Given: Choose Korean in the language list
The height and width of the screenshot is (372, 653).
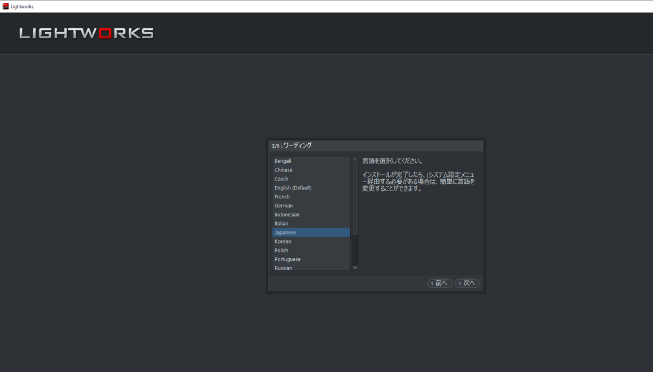Looking at the screenshot, I should pos(311,241).
